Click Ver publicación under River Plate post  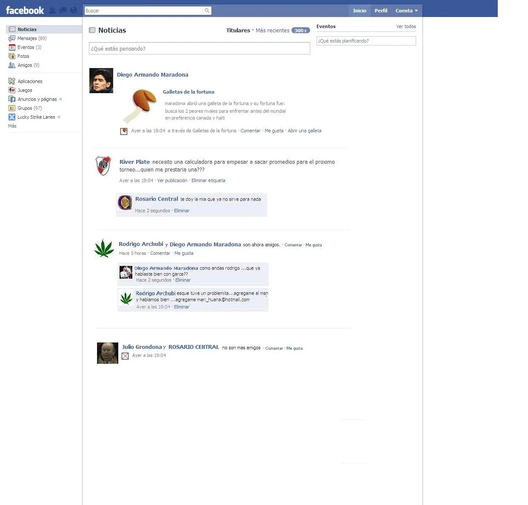pyautogui.click(x=172, y=180)
